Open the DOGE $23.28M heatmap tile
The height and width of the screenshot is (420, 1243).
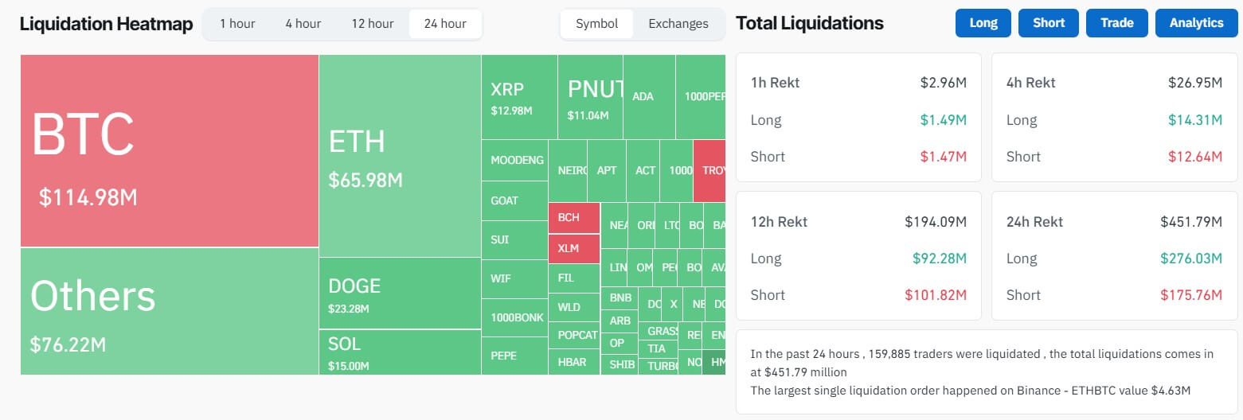[400, 294]
